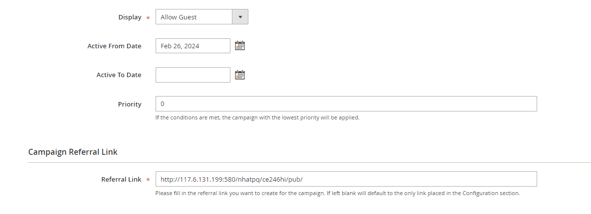Screen dimensions: 591x214
Task: Click the Active To Date label
Action: point(119,75)
